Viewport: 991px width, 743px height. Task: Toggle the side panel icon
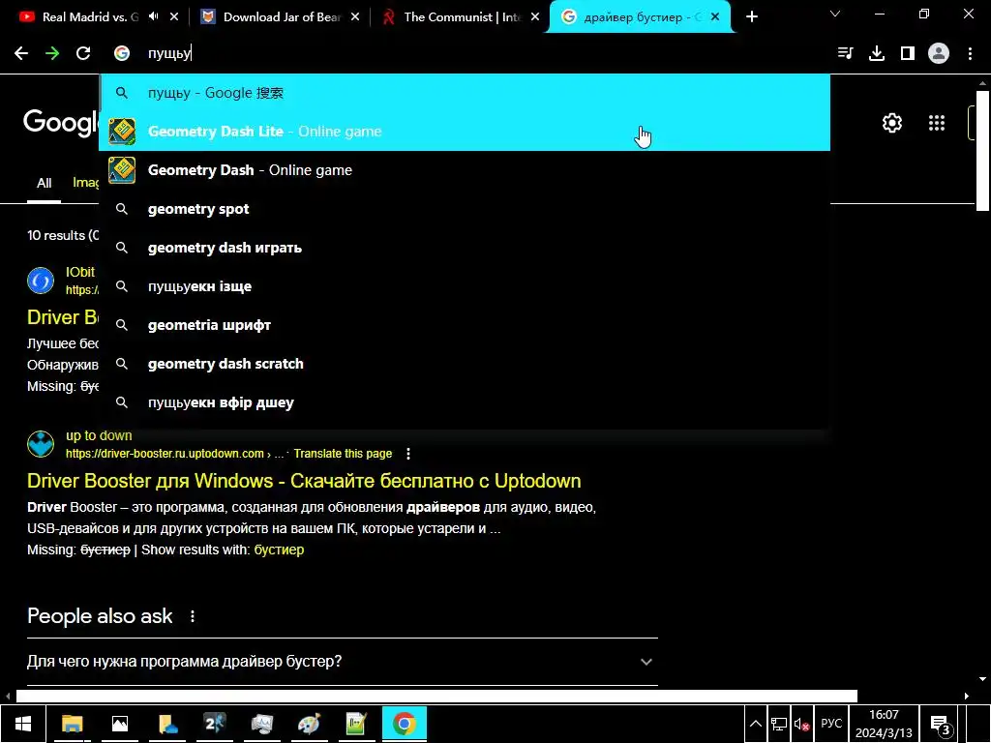(908, 54)
